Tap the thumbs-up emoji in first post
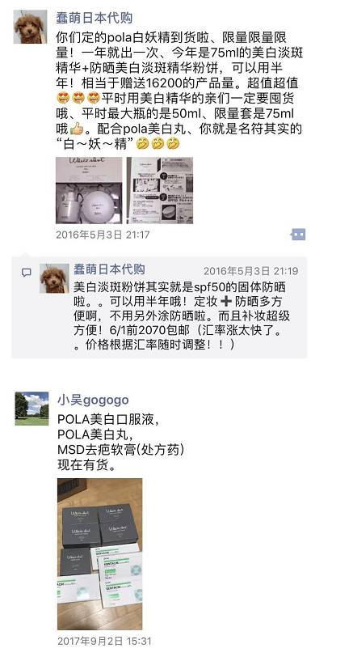 point(77,129)
